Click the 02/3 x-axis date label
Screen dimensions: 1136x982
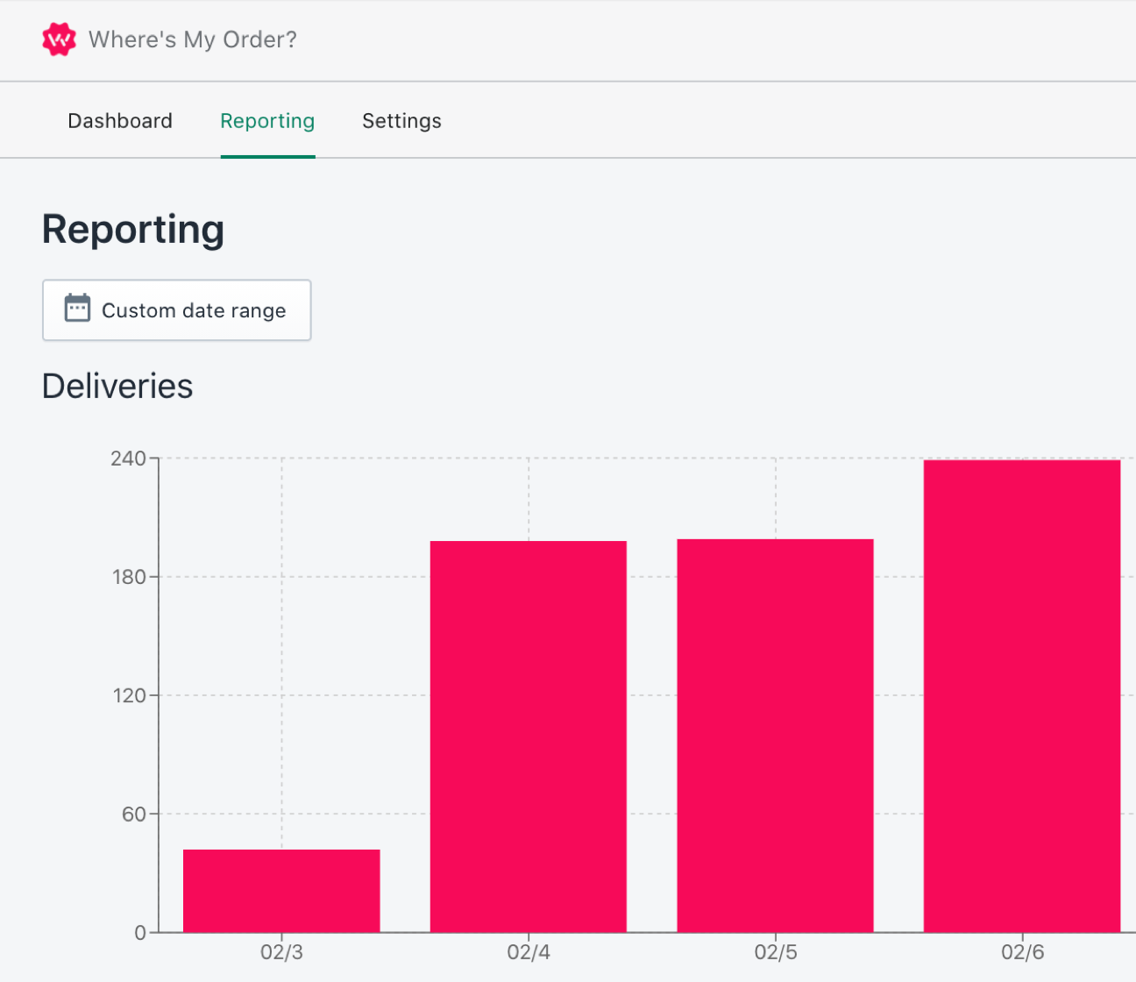pyautogui.click(x=281, y=952)
